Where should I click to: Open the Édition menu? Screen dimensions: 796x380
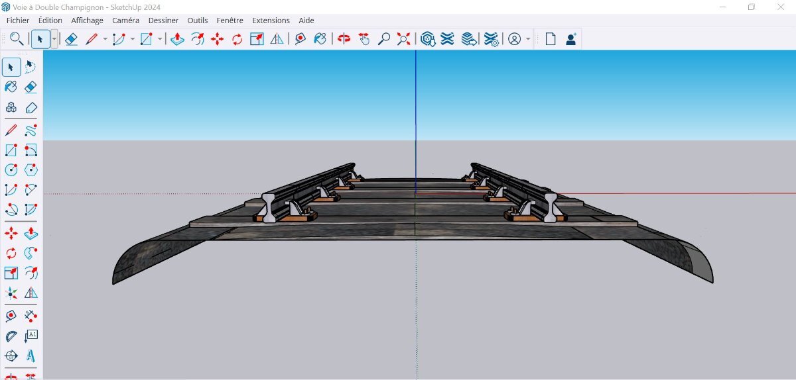pyautogui.click(x=50, y=21)
